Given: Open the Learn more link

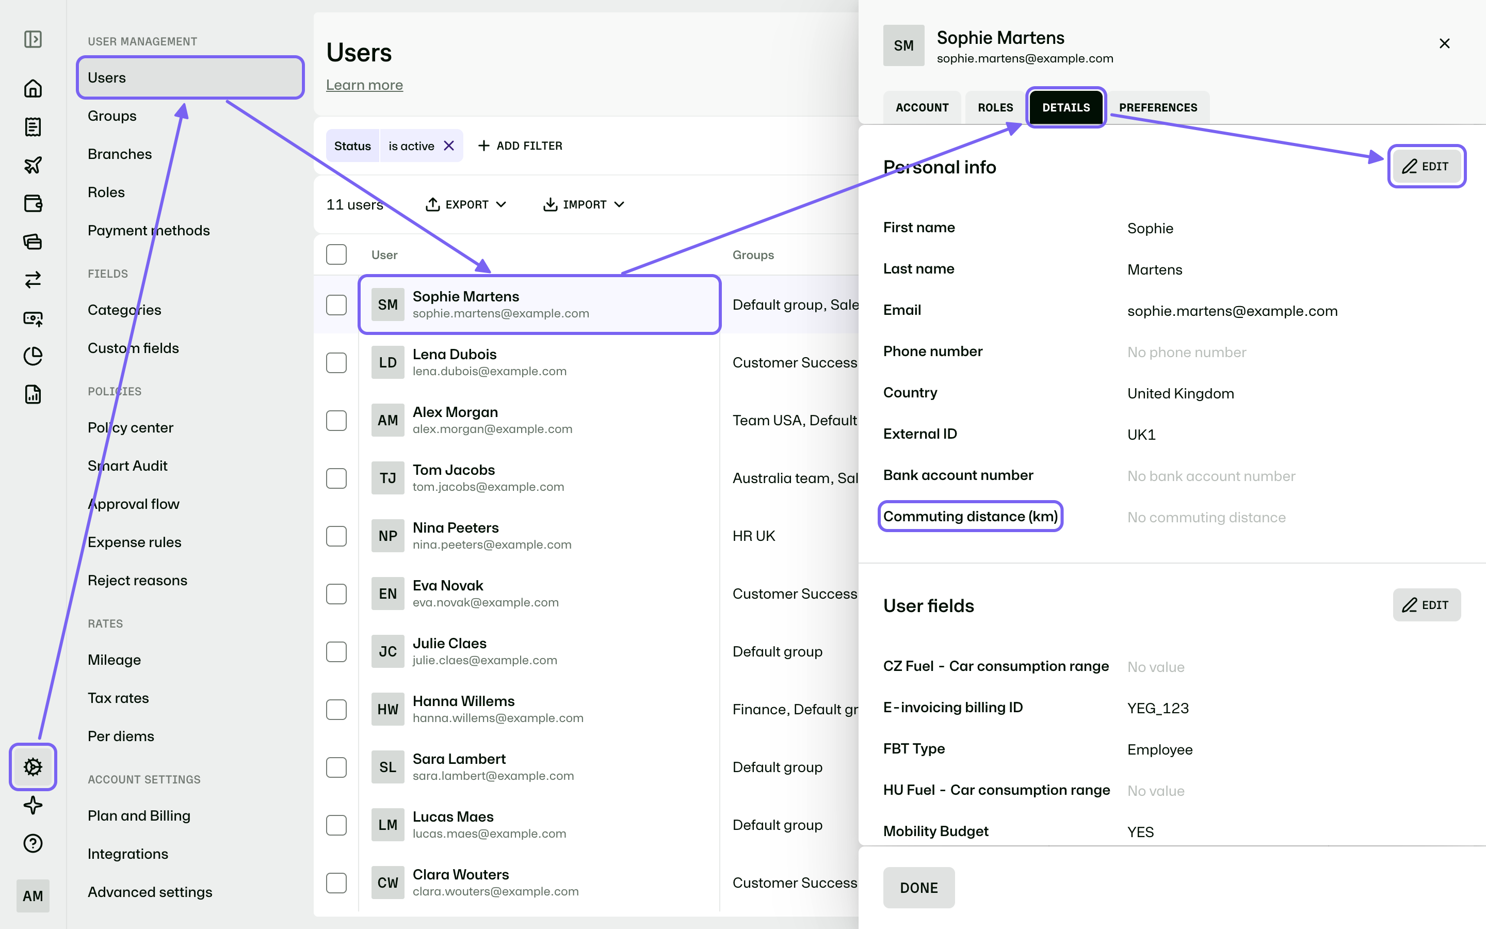Looking at the screenshot, I should tap(364, 85).
